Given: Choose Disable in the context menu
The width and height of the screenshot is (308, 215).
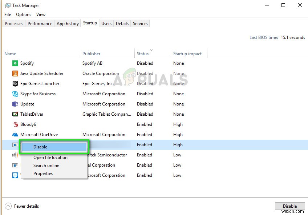Looking at the screenshot, I should coord(54,147).
